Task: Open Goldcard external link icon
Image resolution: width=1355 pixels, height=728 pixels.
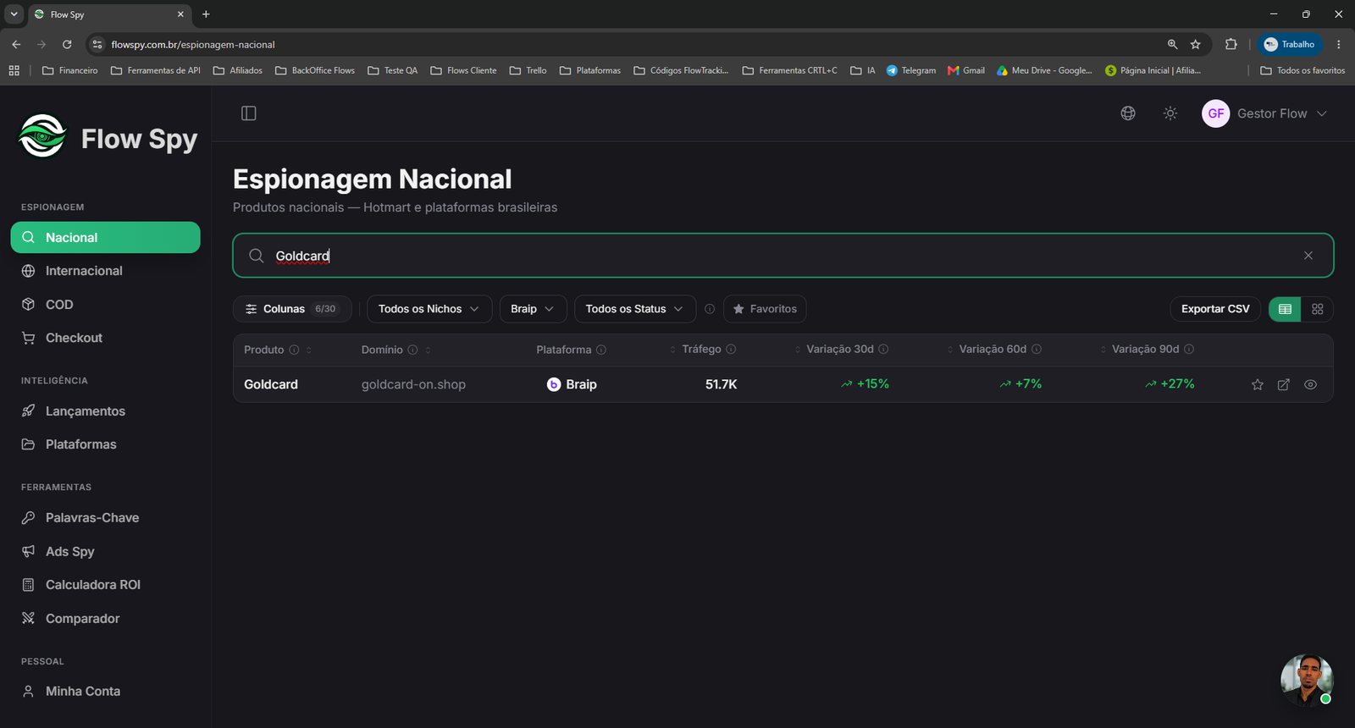Action: pyautogui.click(x=1284, y=384)
